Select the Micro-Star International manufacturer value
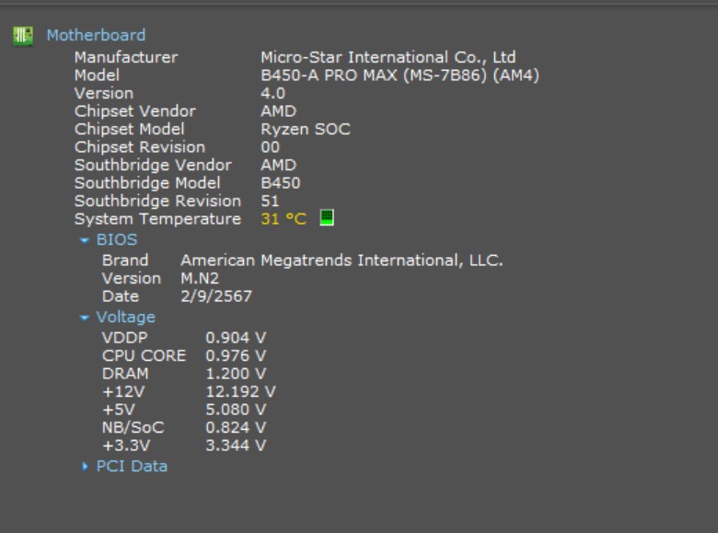 point(388,57)
